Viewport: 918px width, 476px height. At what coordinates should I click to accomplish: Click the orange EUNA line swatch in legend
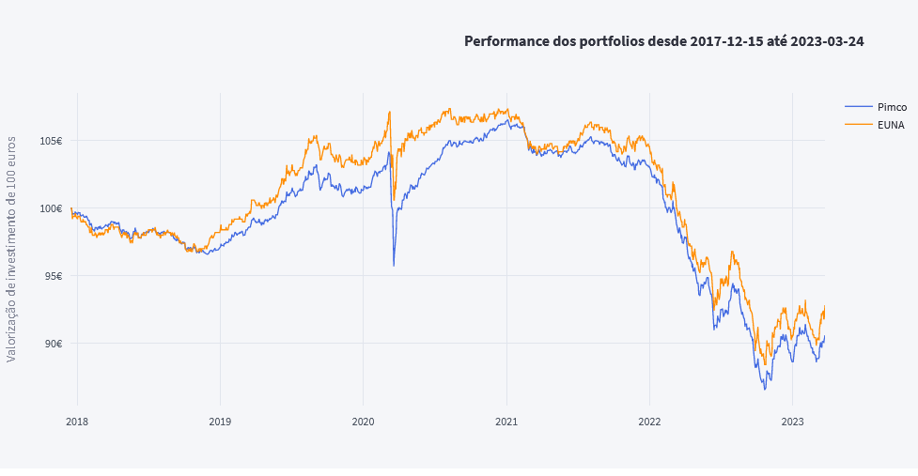click(x=858, y=124)
